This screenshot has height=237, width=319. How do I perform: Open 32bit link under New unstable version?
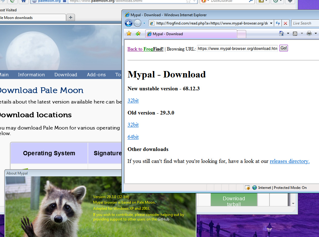tap(133, 100)
